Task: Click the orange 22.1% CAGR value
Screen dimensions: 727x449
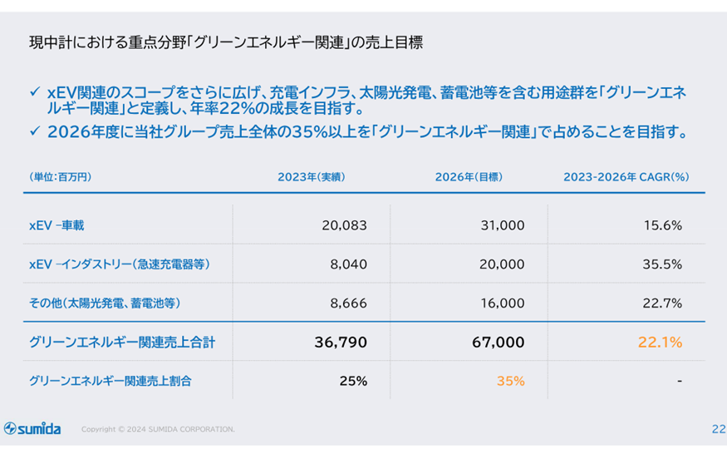Action: click(660, 343)
